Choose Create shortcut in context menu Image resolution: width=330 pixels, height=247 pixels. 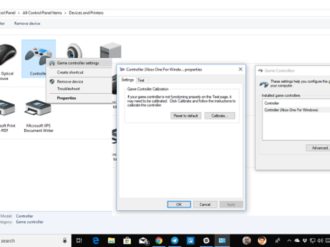coord(70,72)
